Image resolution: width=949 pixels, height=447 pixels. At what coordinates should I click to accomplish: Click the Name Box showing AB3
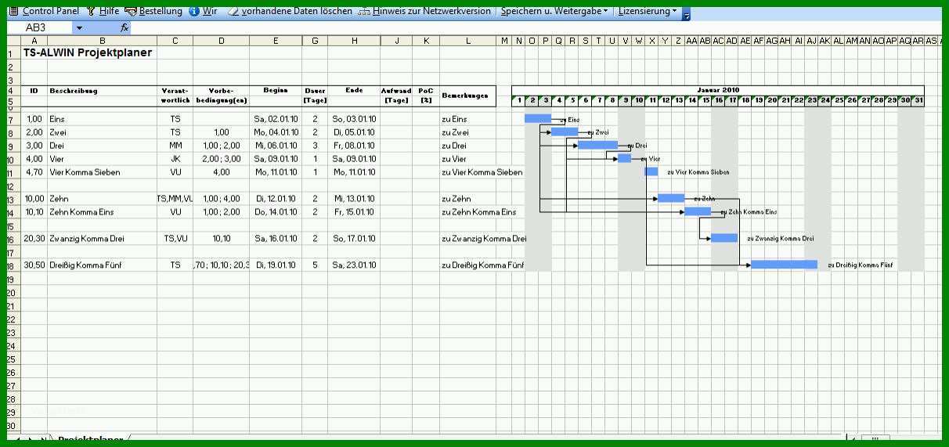click(x=39, y=28)
